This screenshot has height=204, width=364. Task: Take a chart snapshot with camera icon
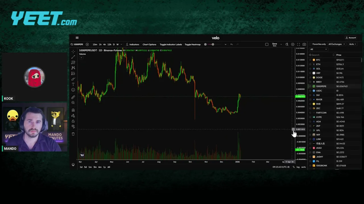click(x=304, y=44)
